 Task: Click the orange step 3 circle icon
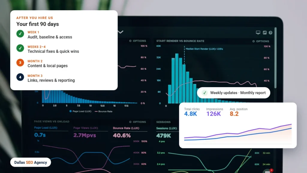20,62
